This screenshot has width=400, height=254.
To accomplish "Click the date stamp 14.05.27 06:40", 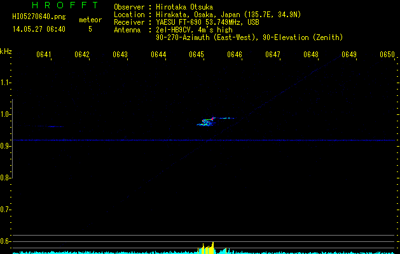I will 39,29.
